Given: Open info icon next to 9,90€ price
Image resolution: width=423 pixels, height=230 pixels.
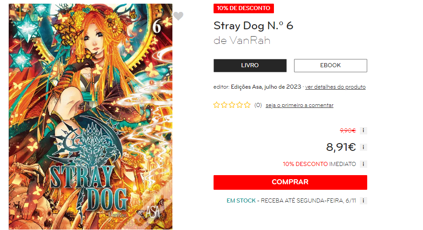Looking at the screenshot, I should 364,130.
